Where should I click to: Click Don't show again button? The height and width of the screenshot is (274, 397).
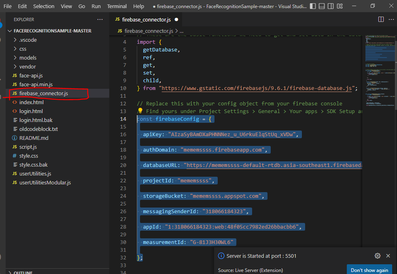point(369,270)
